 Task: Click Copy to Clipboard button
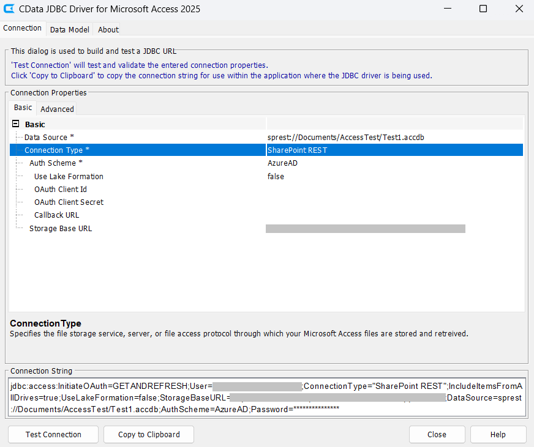(x=149, y=435)
